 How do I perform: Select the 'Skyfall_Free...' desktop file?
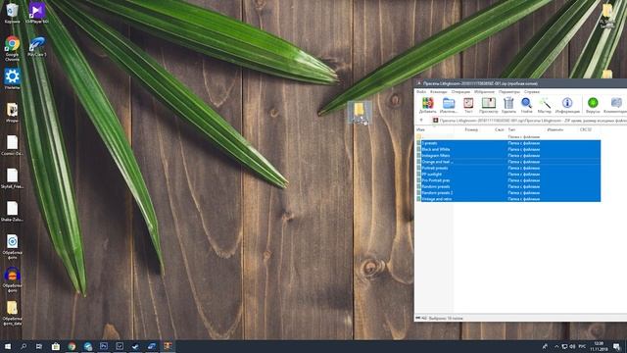point(12,178)
